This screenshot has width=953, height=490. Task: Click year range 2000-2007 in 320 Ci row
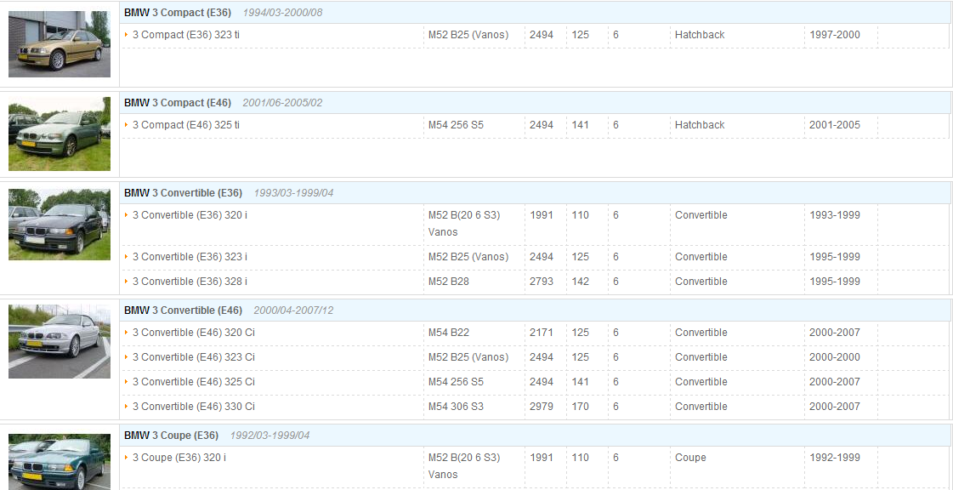pyautogui.click(x=835, y=333)
